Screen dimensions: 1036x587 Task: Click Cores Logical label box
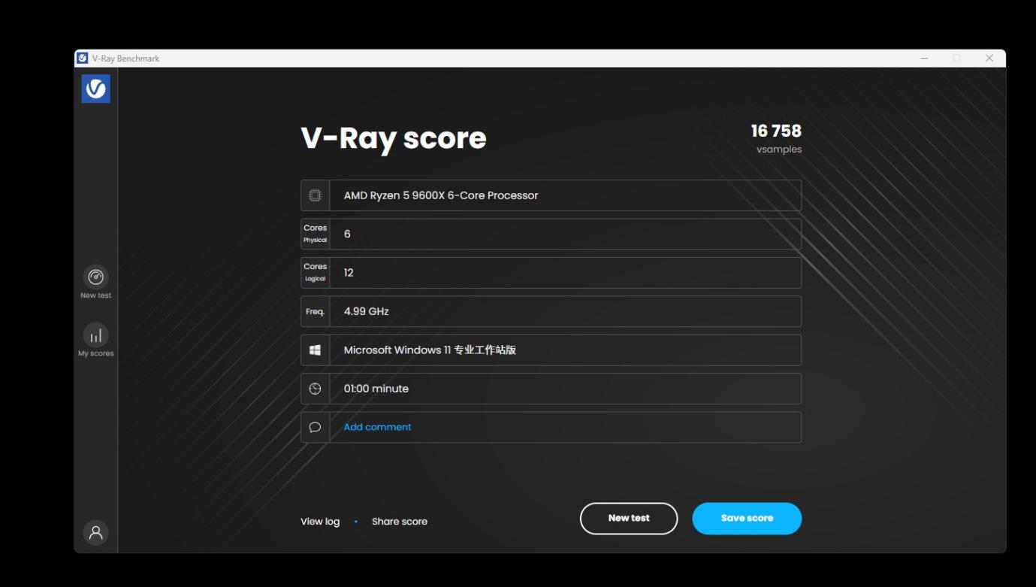coord(315,273)
